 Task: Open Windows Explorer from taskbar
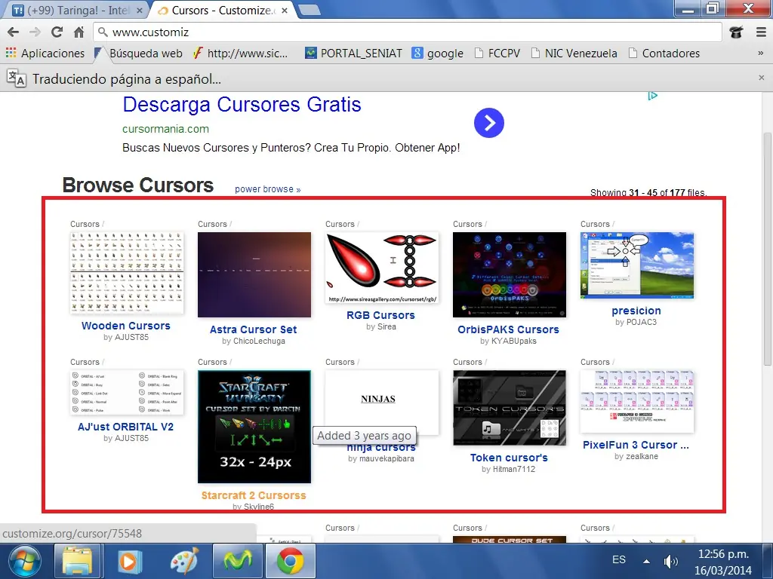point(78,561)
